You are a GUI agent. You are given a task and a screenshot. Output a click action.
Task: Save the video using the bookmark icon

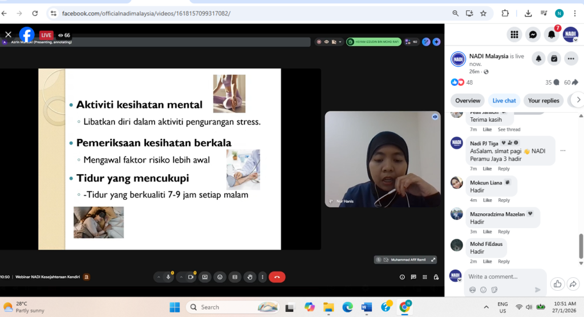tap(554, 59)
